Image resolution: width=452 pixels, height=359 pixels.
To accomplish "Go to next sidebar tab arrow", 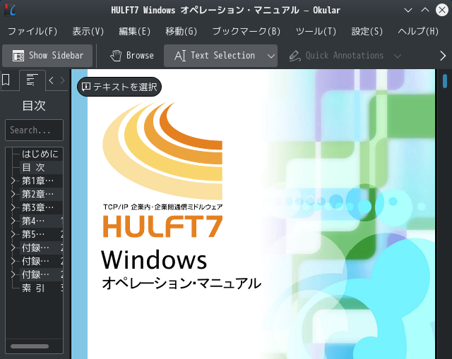I will point(62,80).
